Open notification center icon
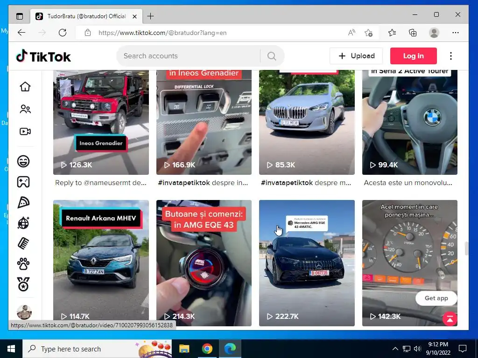 pyautogui.click(x=463, y=349)
